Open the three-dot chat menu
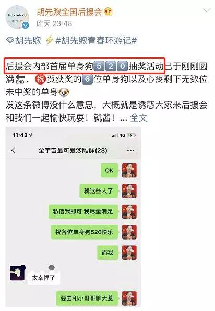The width and height of the screenshot is (215, 311). pyautogui.click(x=130, y=151)
